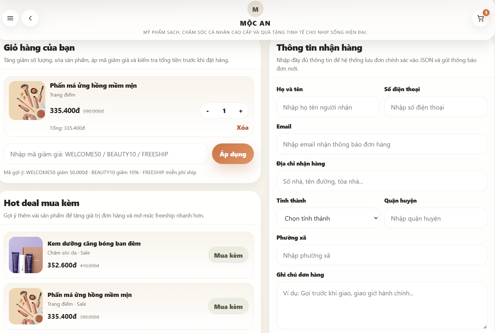Image resolution: width=495 pixels, height=333 pixels.
Task: Select the Email input field
Action: point(382,144)
